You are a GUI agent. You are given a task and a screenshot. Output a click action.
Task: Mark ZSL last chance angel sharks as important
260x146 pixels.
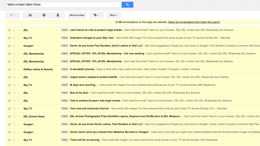19,30
